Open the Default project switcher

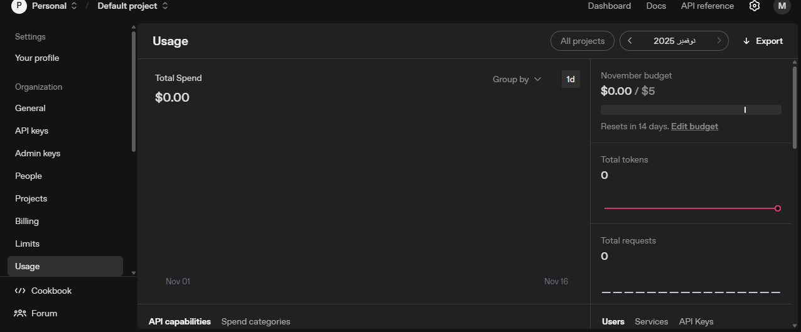(132, 6)
